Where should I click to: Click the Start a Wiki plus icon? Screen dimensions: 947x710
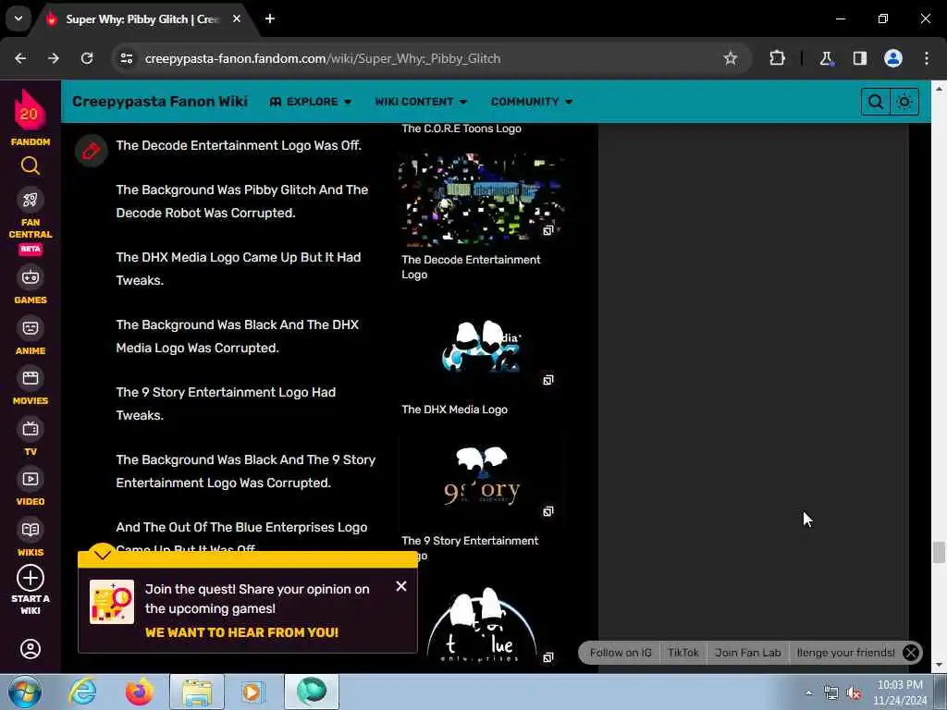click(31, 578)
